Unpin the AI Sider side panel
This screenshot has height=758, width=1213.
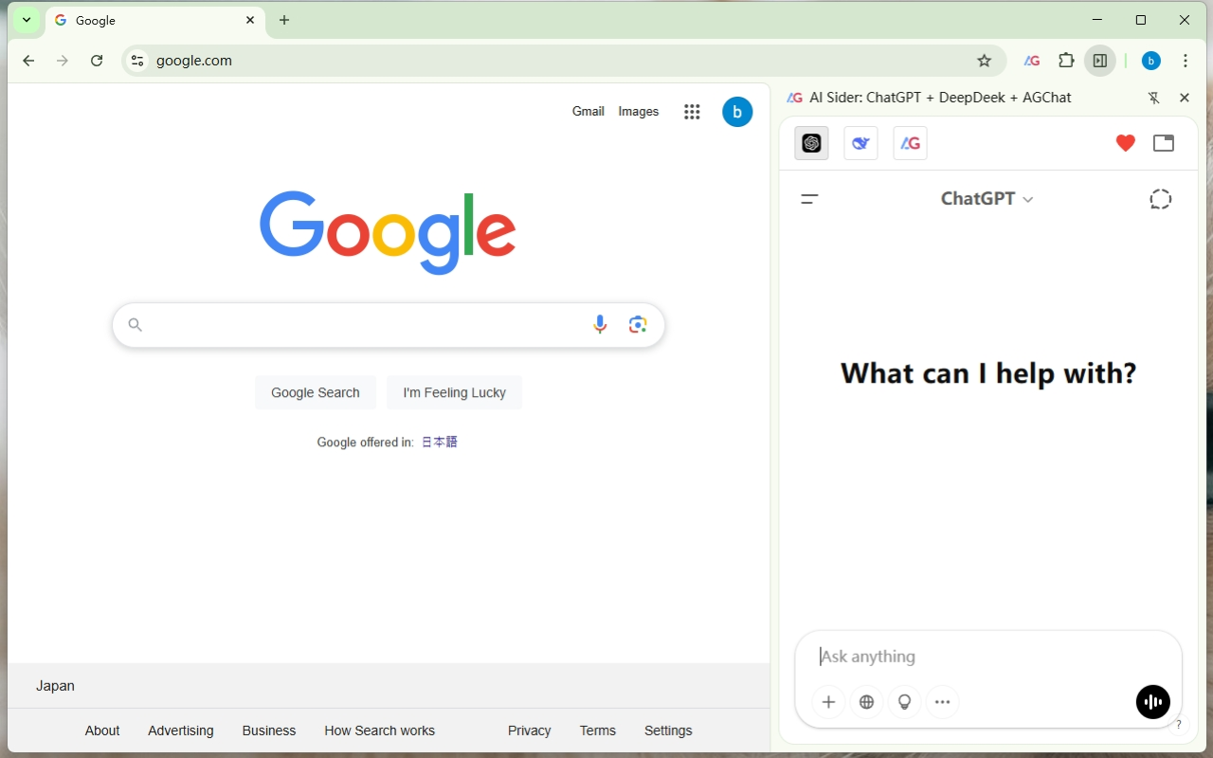(x=1153, y=98)
